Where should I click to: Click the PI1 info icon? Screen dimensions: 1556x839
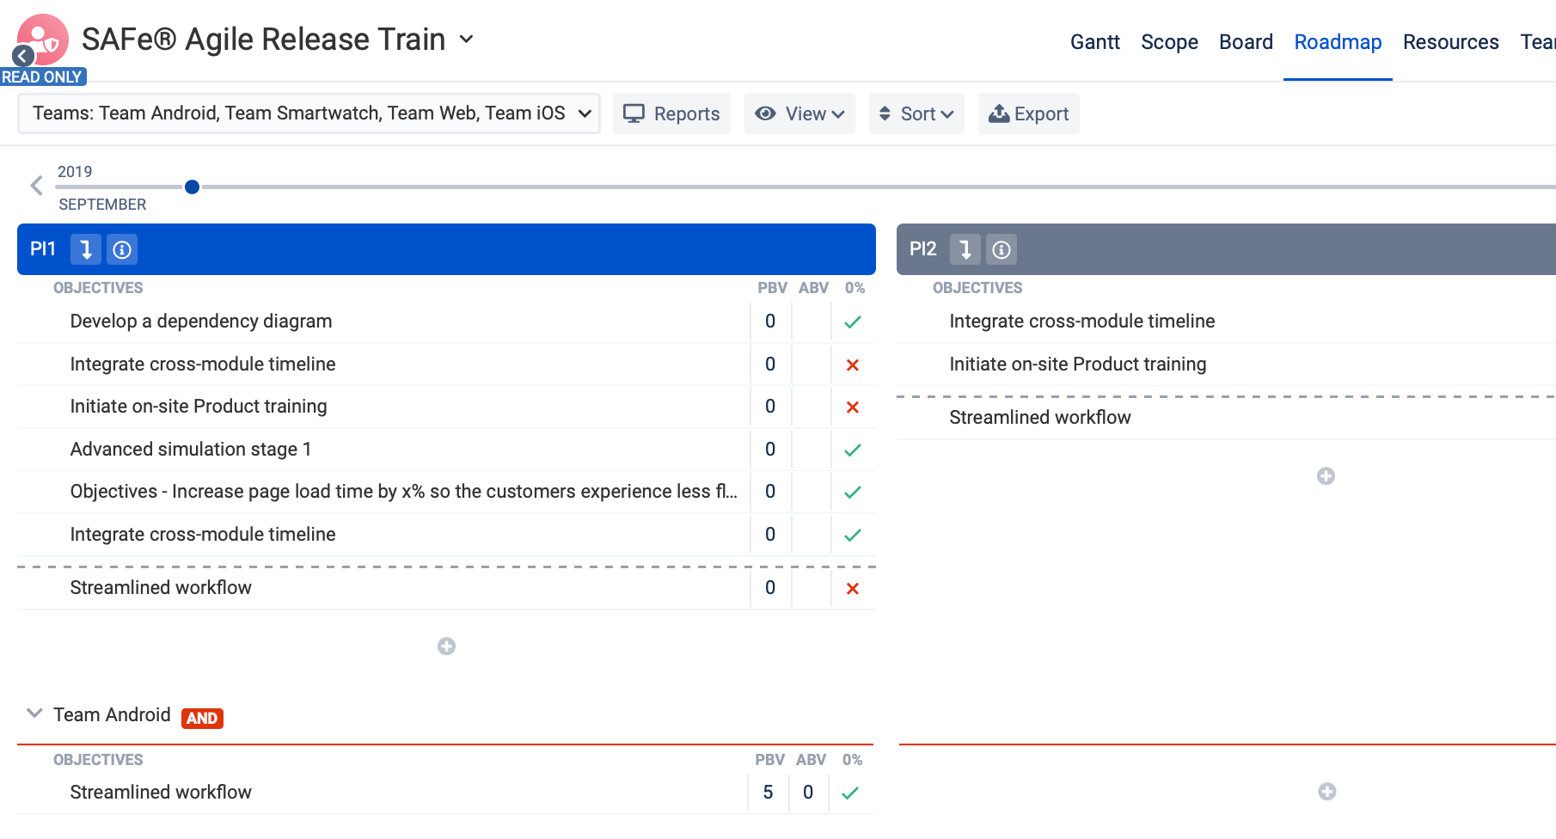tap(122, 249)
